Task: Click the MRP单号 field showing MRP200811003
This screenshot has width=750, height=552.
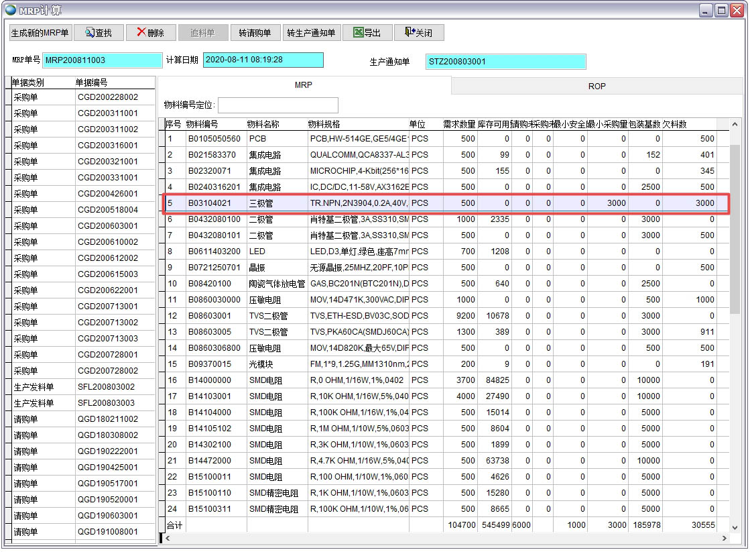Action: click(101, 60)
